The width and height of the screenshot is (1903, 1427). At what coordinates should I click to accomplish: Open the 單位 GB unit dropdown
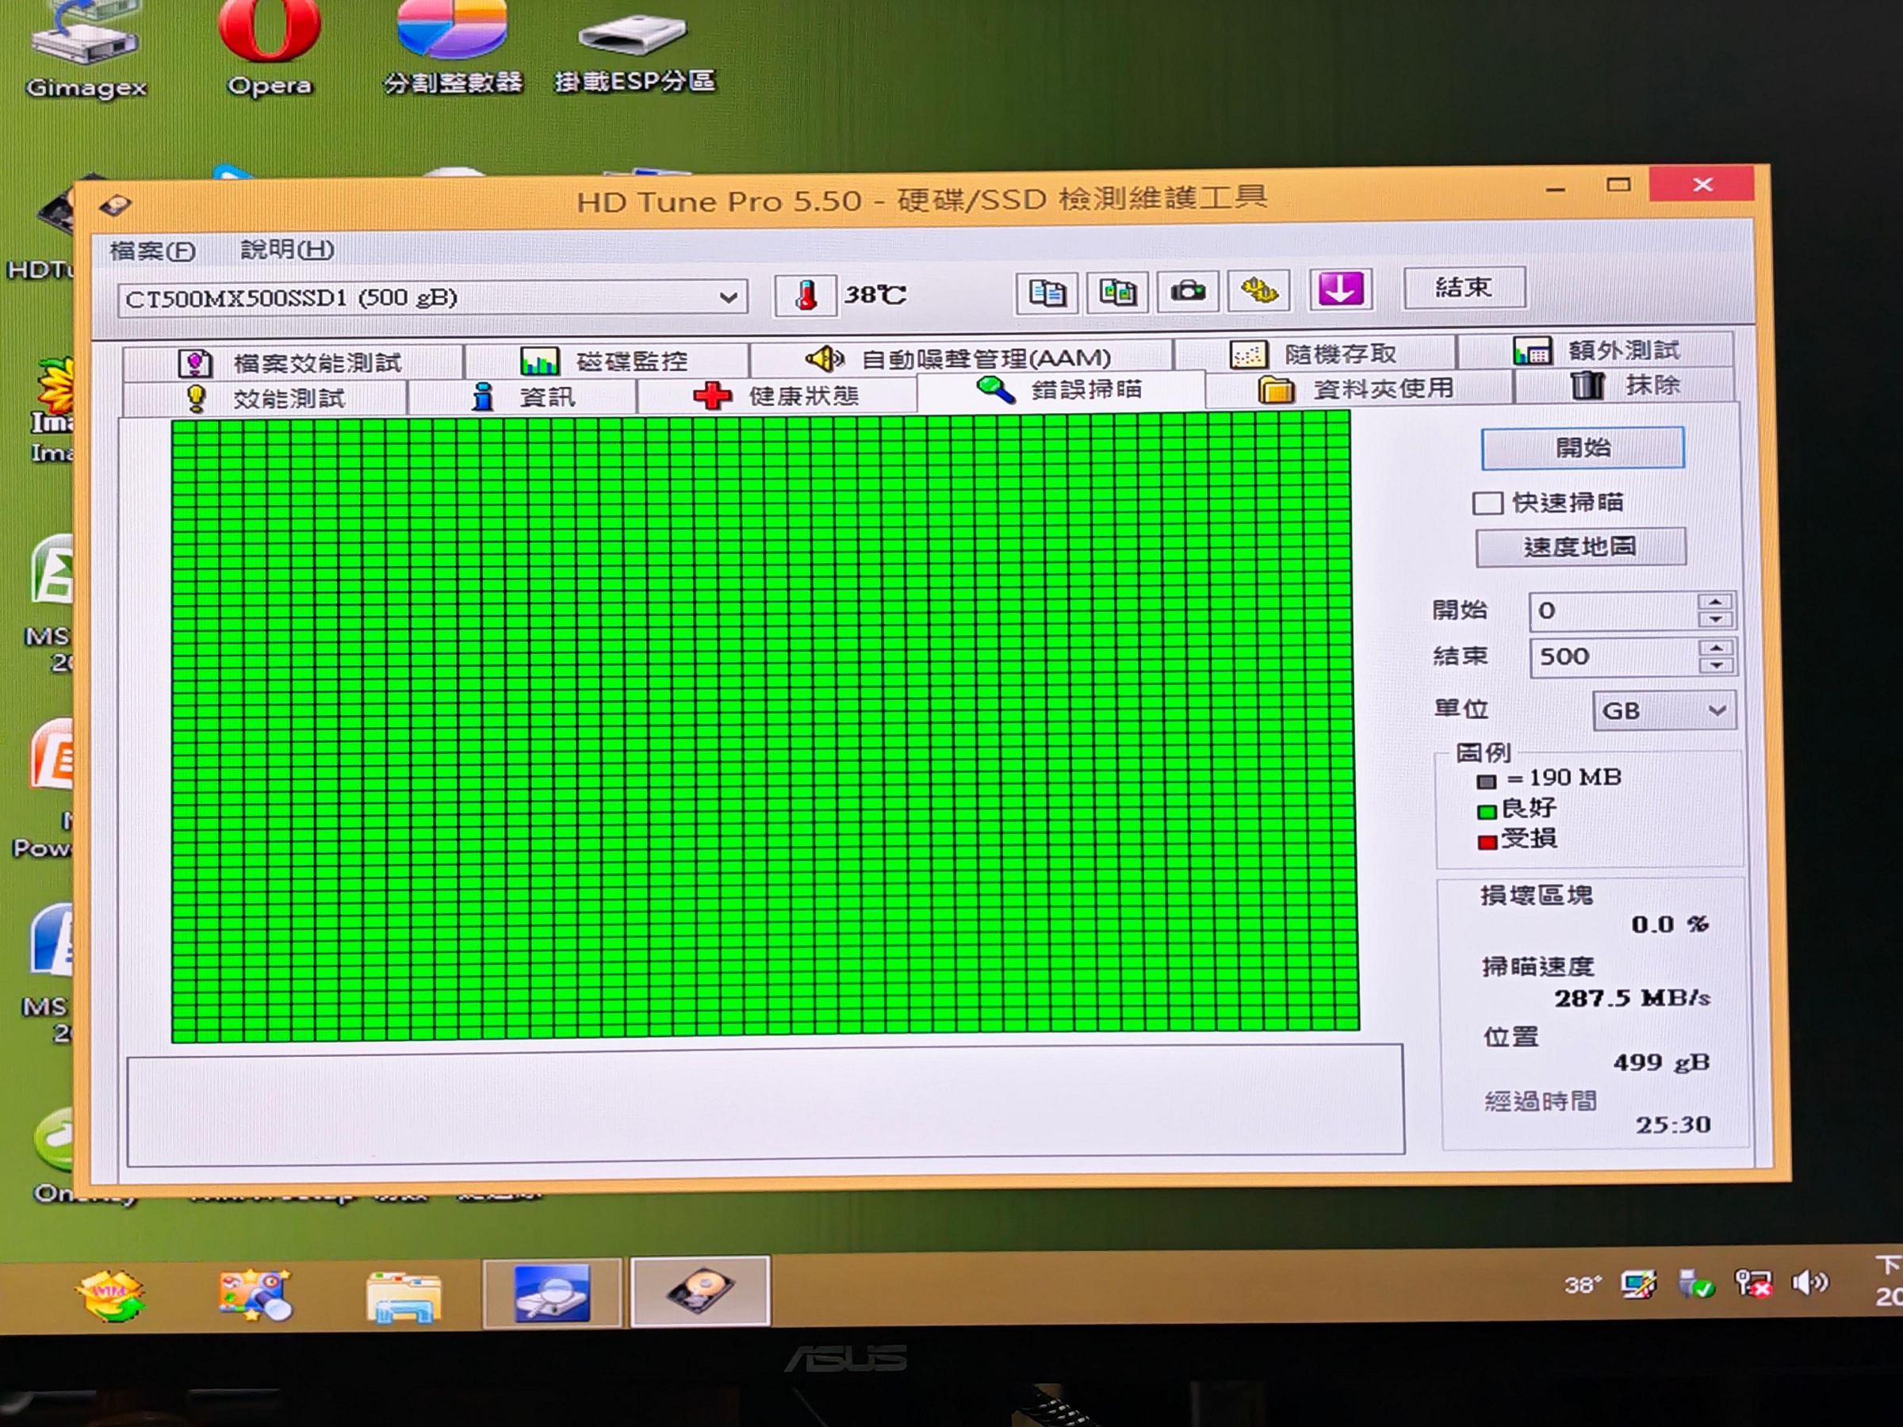1664,710
